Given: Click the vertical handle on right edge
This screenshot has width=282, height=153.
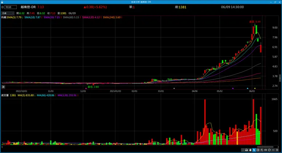Looking at the screenshot, I should 280,78.
